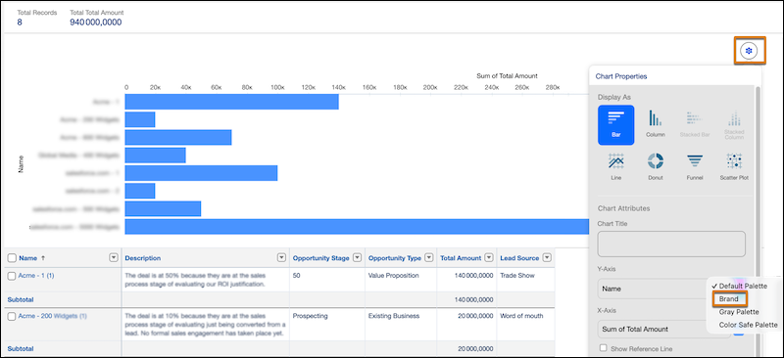Viewport: 784px width, 358px height.
Task: Open the Acme - 200 Widgets (1) link
Action: (53, 316)
